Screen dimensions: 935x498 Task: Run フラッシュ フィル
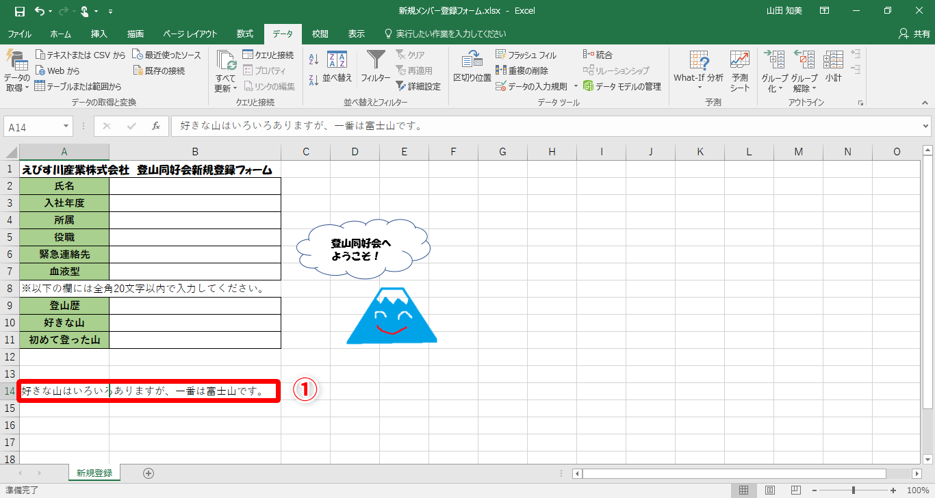coord(526,55)
